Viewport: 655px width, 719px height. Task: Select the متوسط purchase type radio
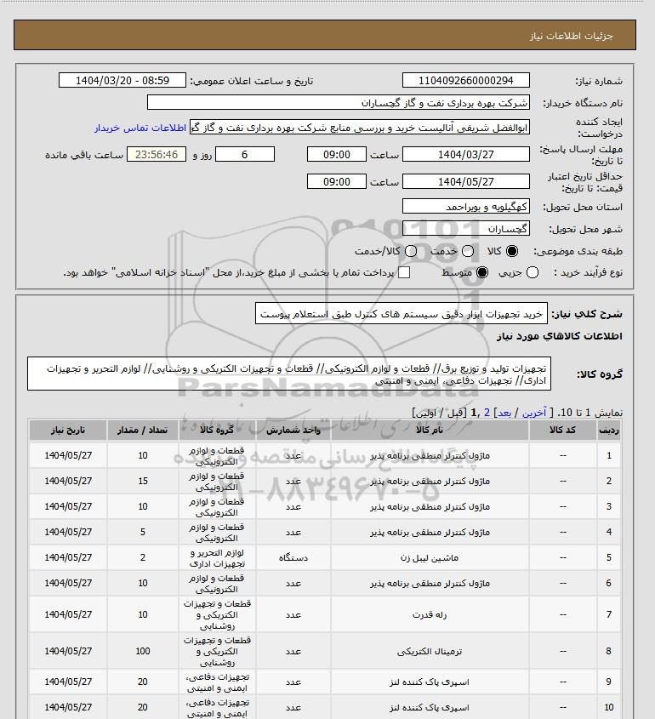(x=482, y=272)
